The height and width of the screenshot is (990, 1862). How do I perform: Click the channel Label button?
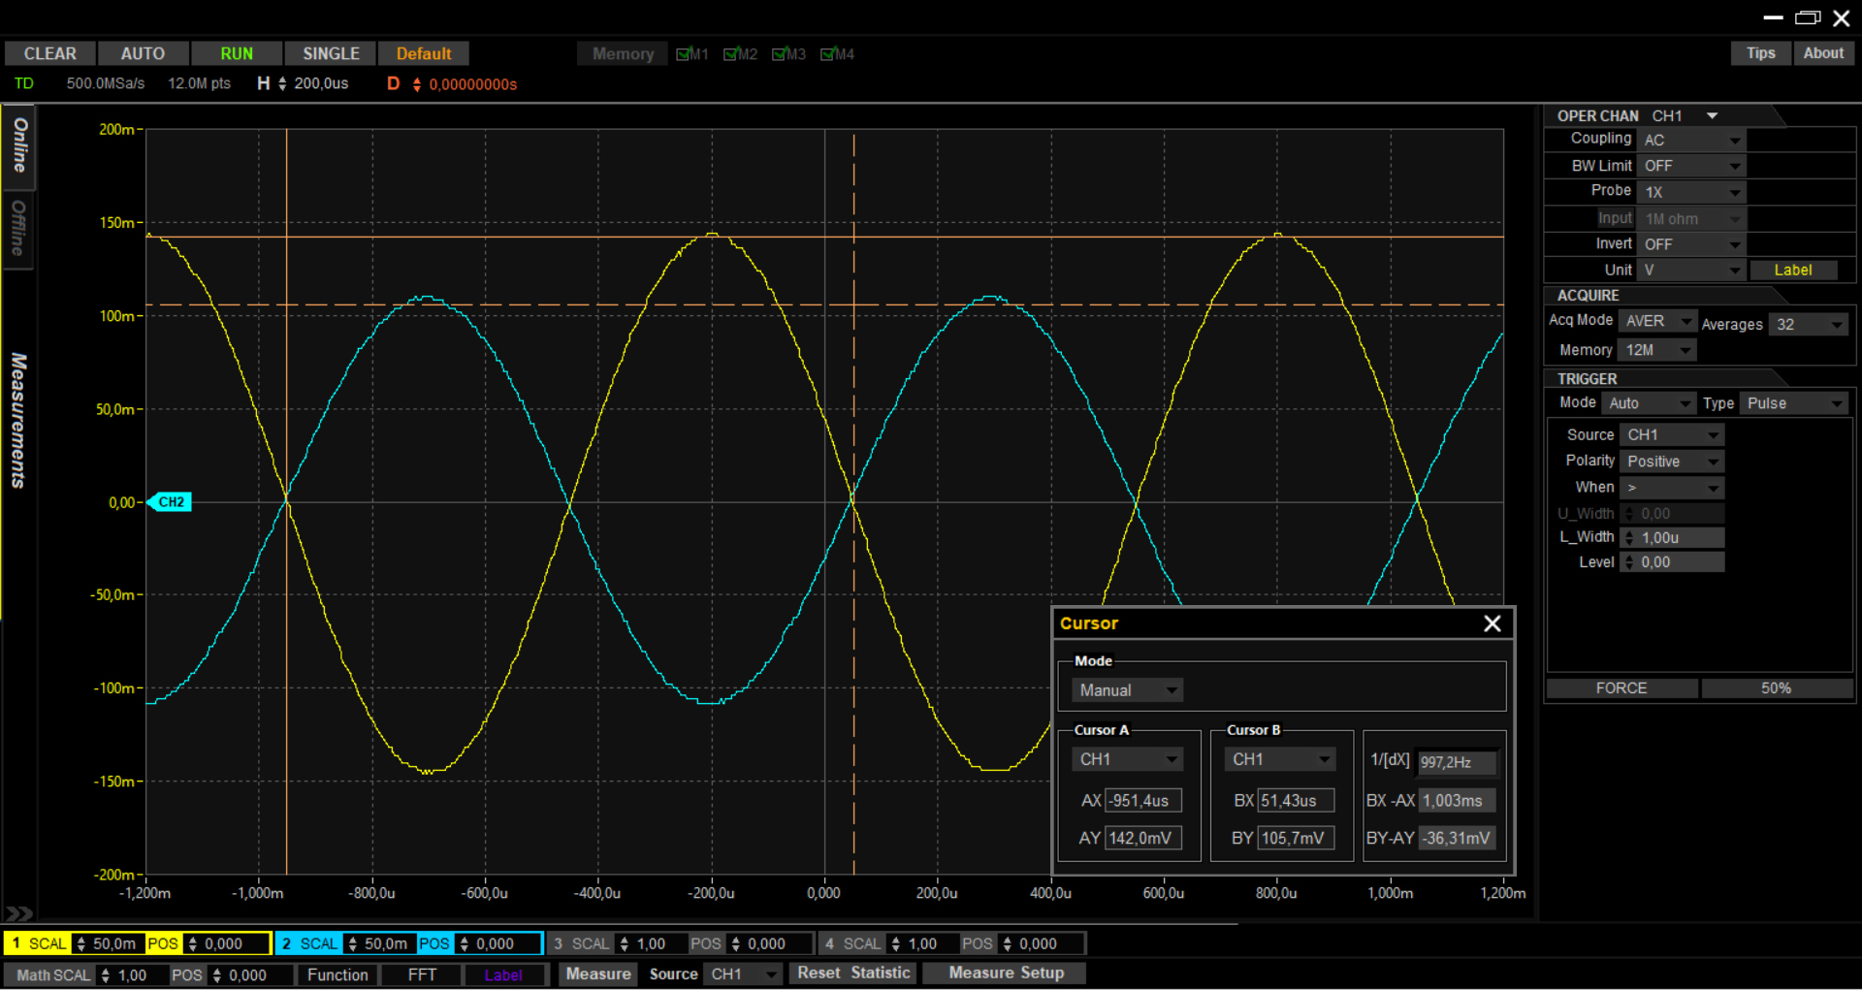tap(1793, 271)
